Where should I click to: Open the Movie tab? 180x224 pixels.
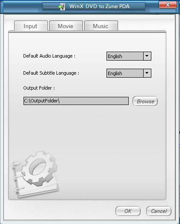(66, 26)
